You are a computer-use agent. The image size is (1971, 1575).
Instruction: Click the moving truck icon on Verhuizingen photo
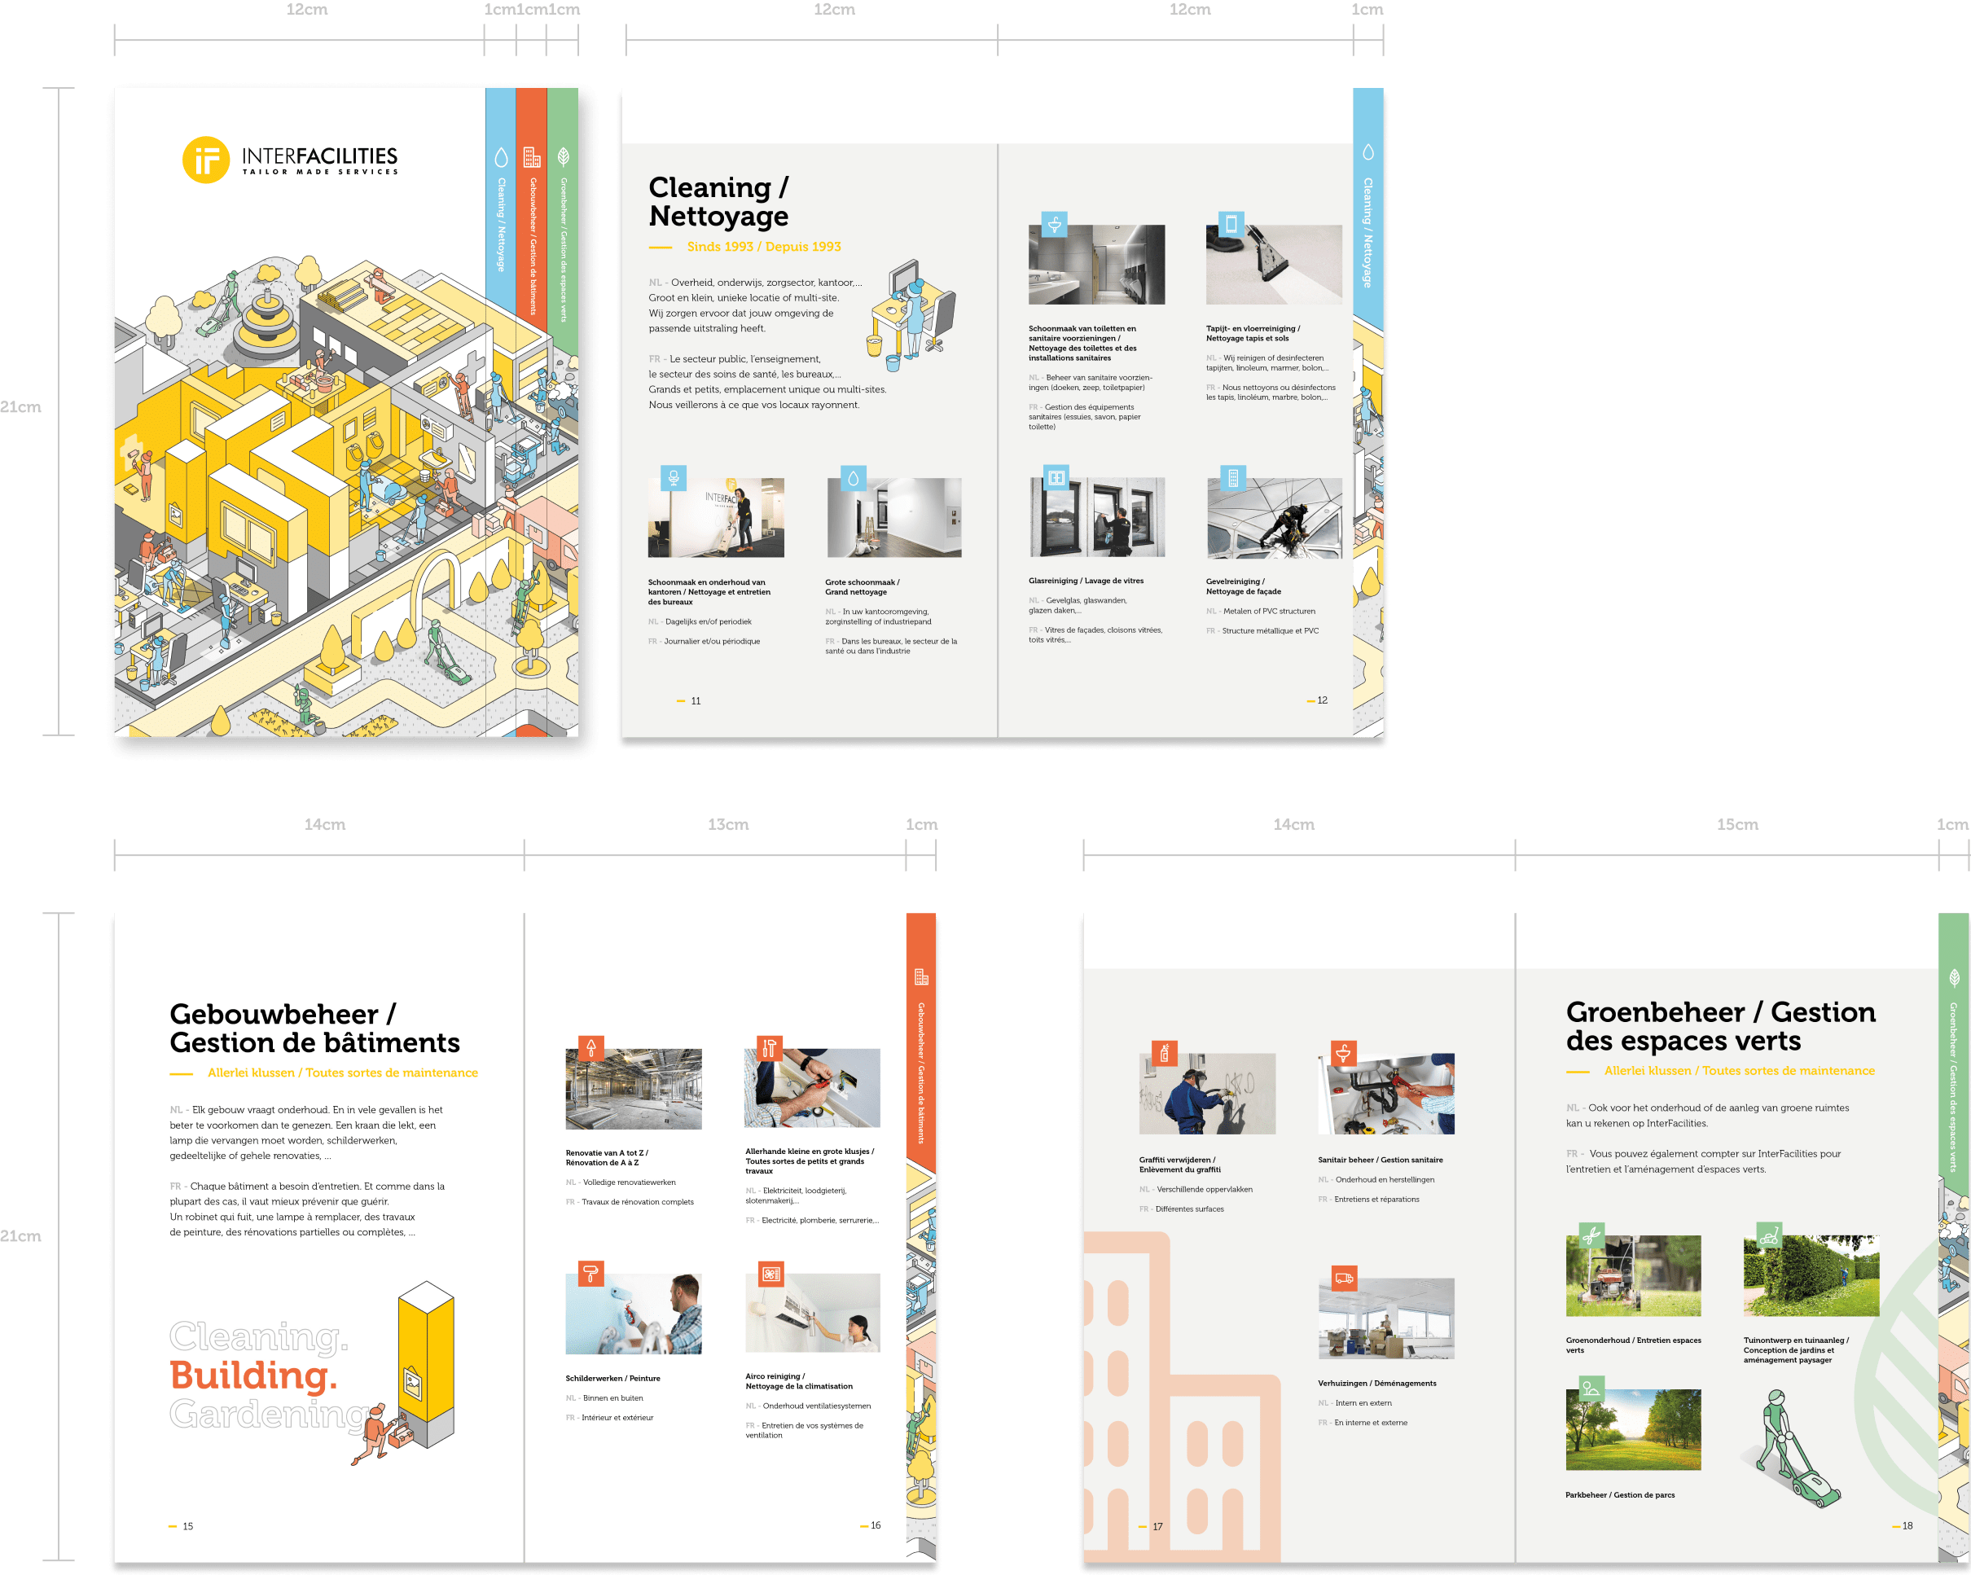1344,1278
